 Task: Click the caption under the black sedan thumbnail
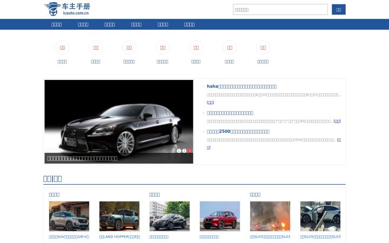click(x=159, y=237)
